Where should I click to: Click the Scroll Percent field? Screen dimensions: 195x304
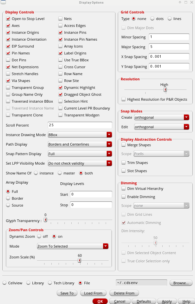tap(80, 125)
